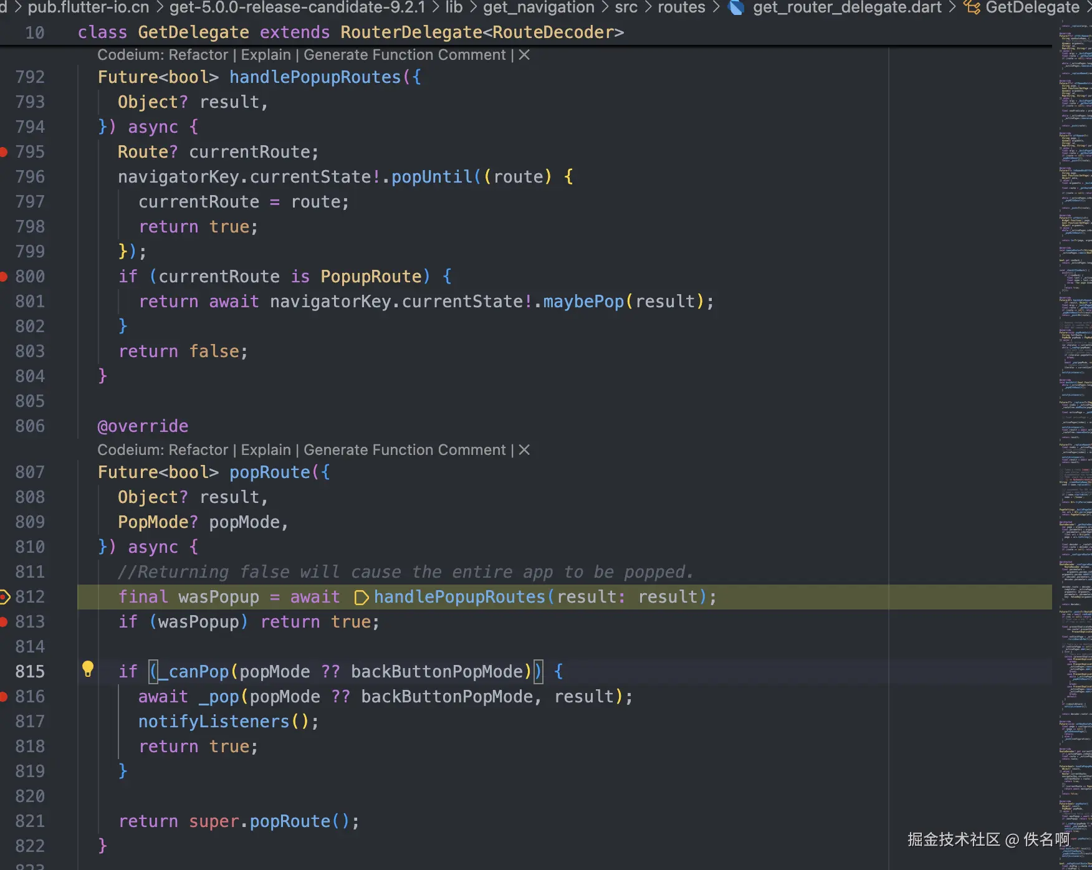The height and width of the screenshot is (870, 1092).
Task: Click 'if (wasPopup) return true;' on line 813
Action: click(249, 622)
